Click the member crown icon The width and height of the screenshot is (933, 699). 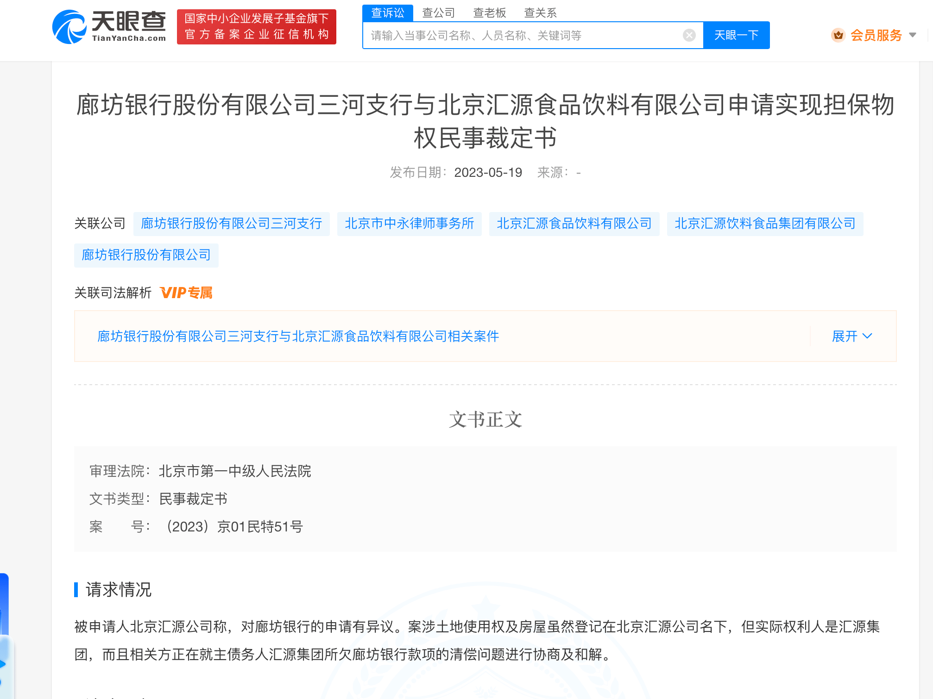tap(838, 35)
